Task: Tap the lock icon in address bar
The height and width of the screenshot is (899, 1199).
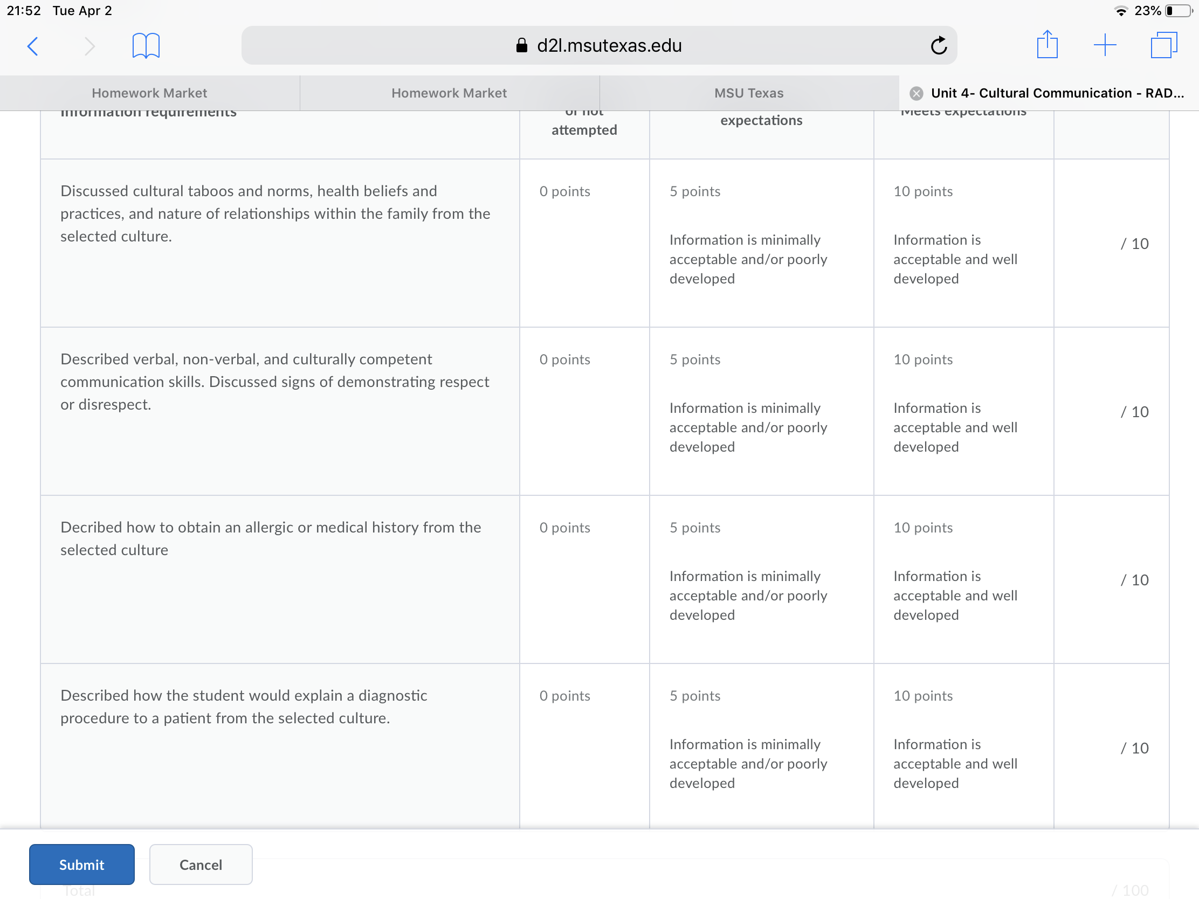Action: click(521, 45)
